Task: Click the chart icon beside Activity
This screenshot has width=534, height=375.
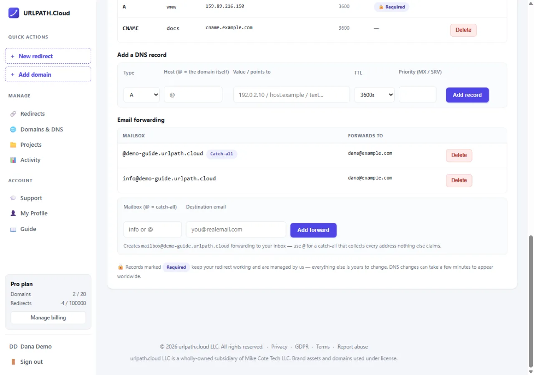Action: 13,160
